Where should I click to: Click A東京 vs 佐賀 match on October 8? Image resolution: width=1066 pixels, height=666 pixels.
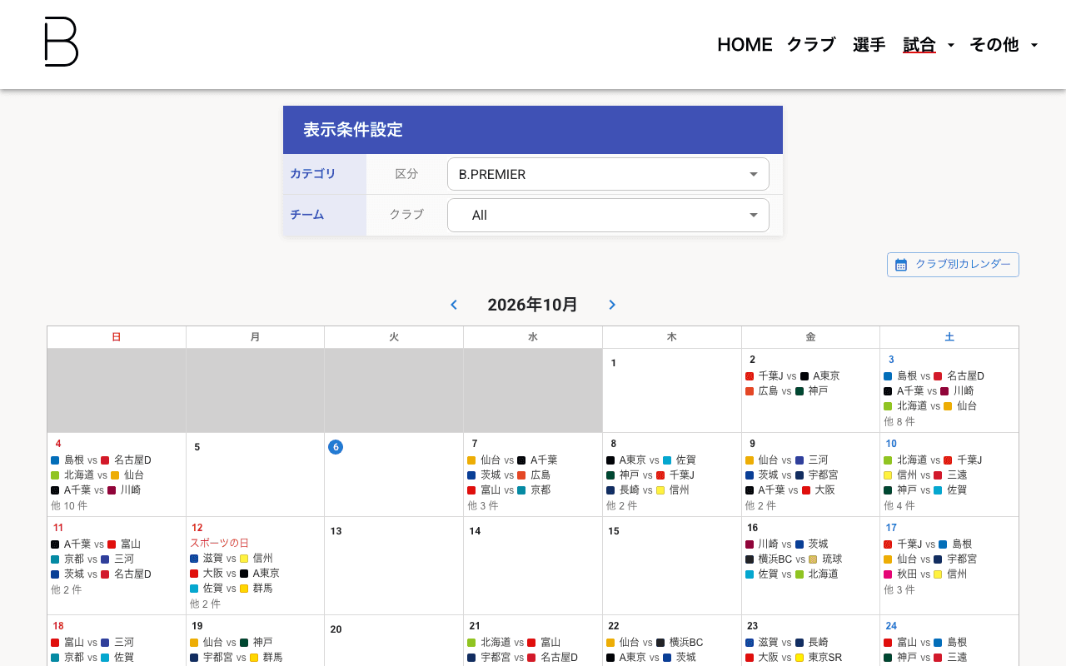pos(652,460)
